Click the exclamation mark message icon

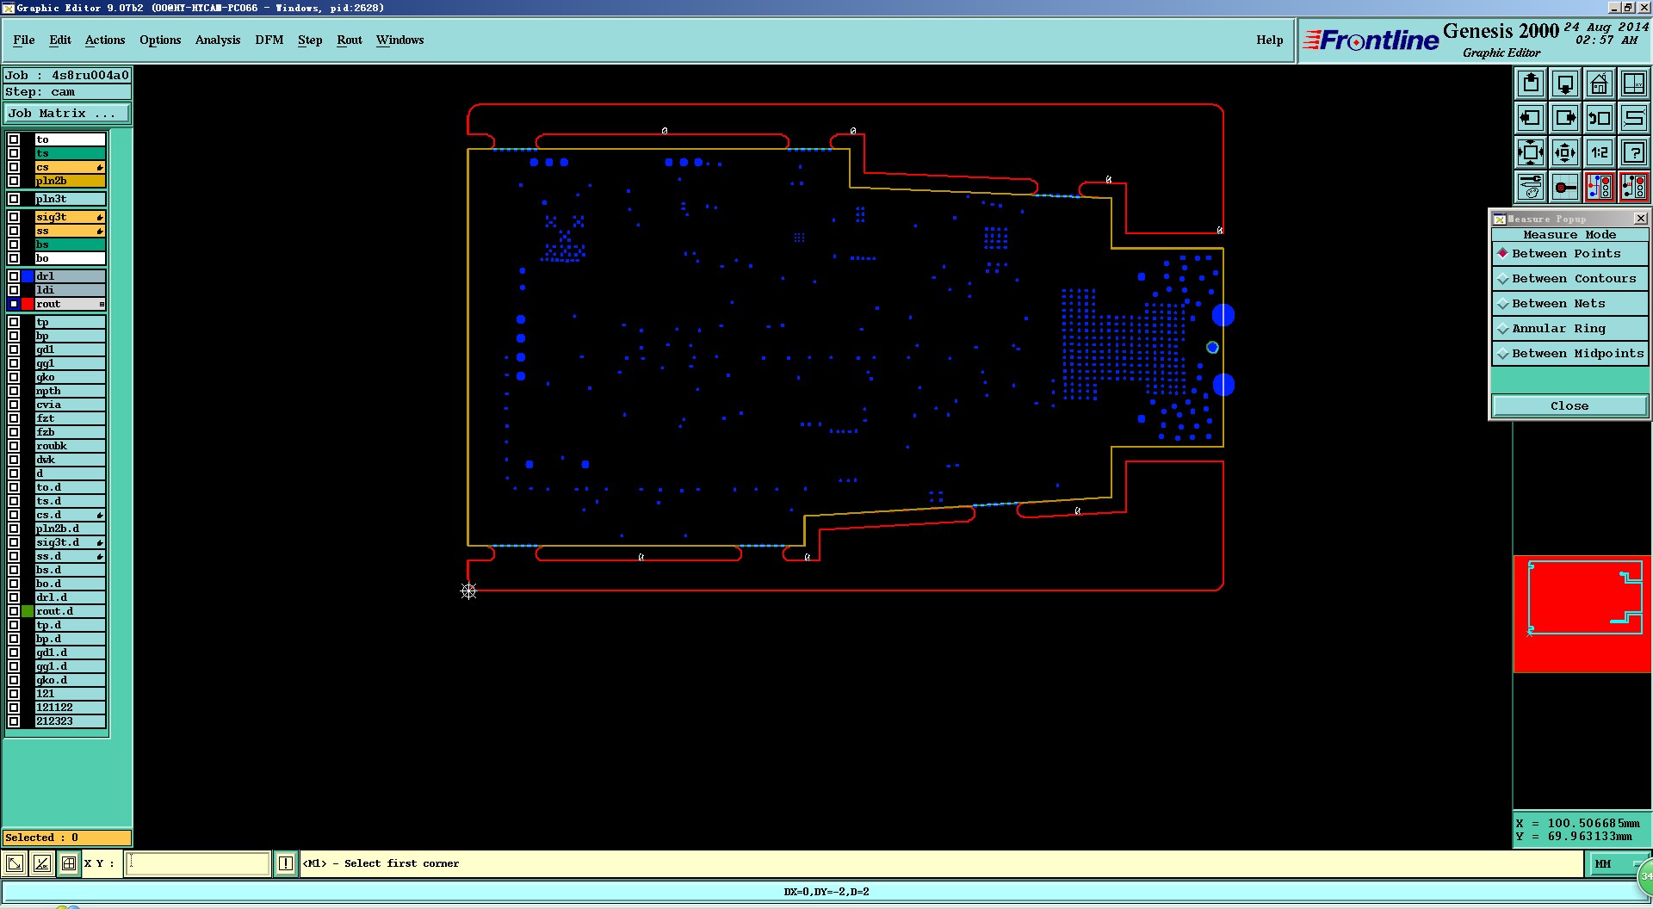(286, 863)
